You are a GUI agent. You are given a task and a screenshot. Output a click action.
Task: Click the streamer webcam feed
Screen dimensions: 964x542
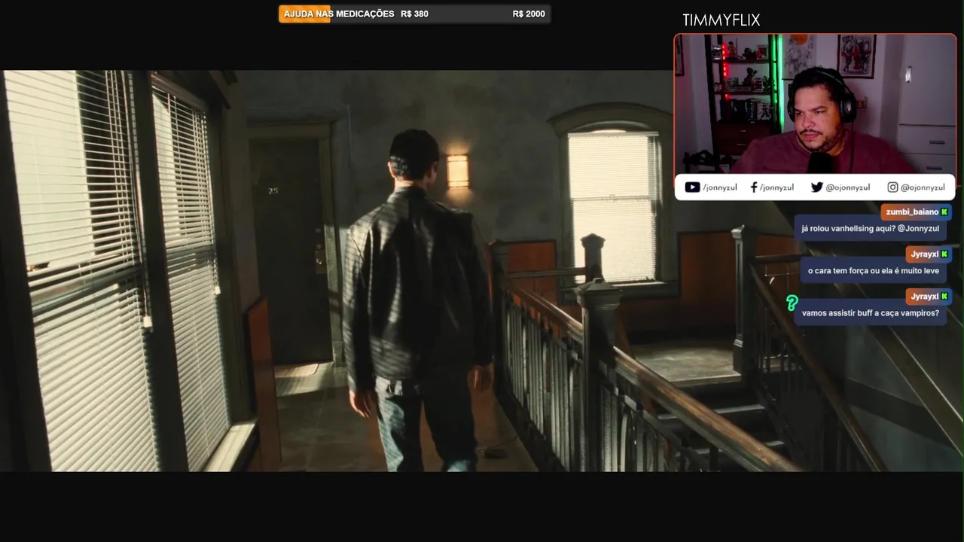815,104
